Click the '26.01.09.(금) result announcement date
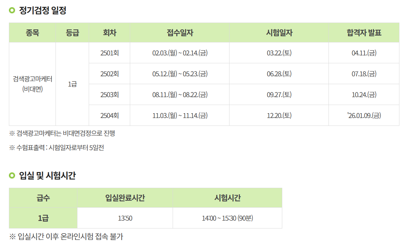Image resolution: width=409 pixels, height=249 pixels. (x=364, y=116)
